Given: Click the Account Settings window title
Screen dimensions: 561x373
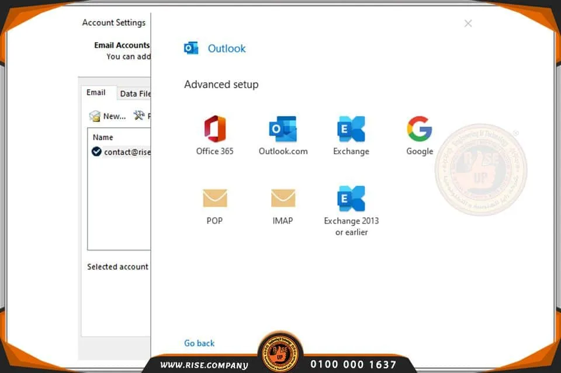Looking at the screenshot, I should [114, 23].
